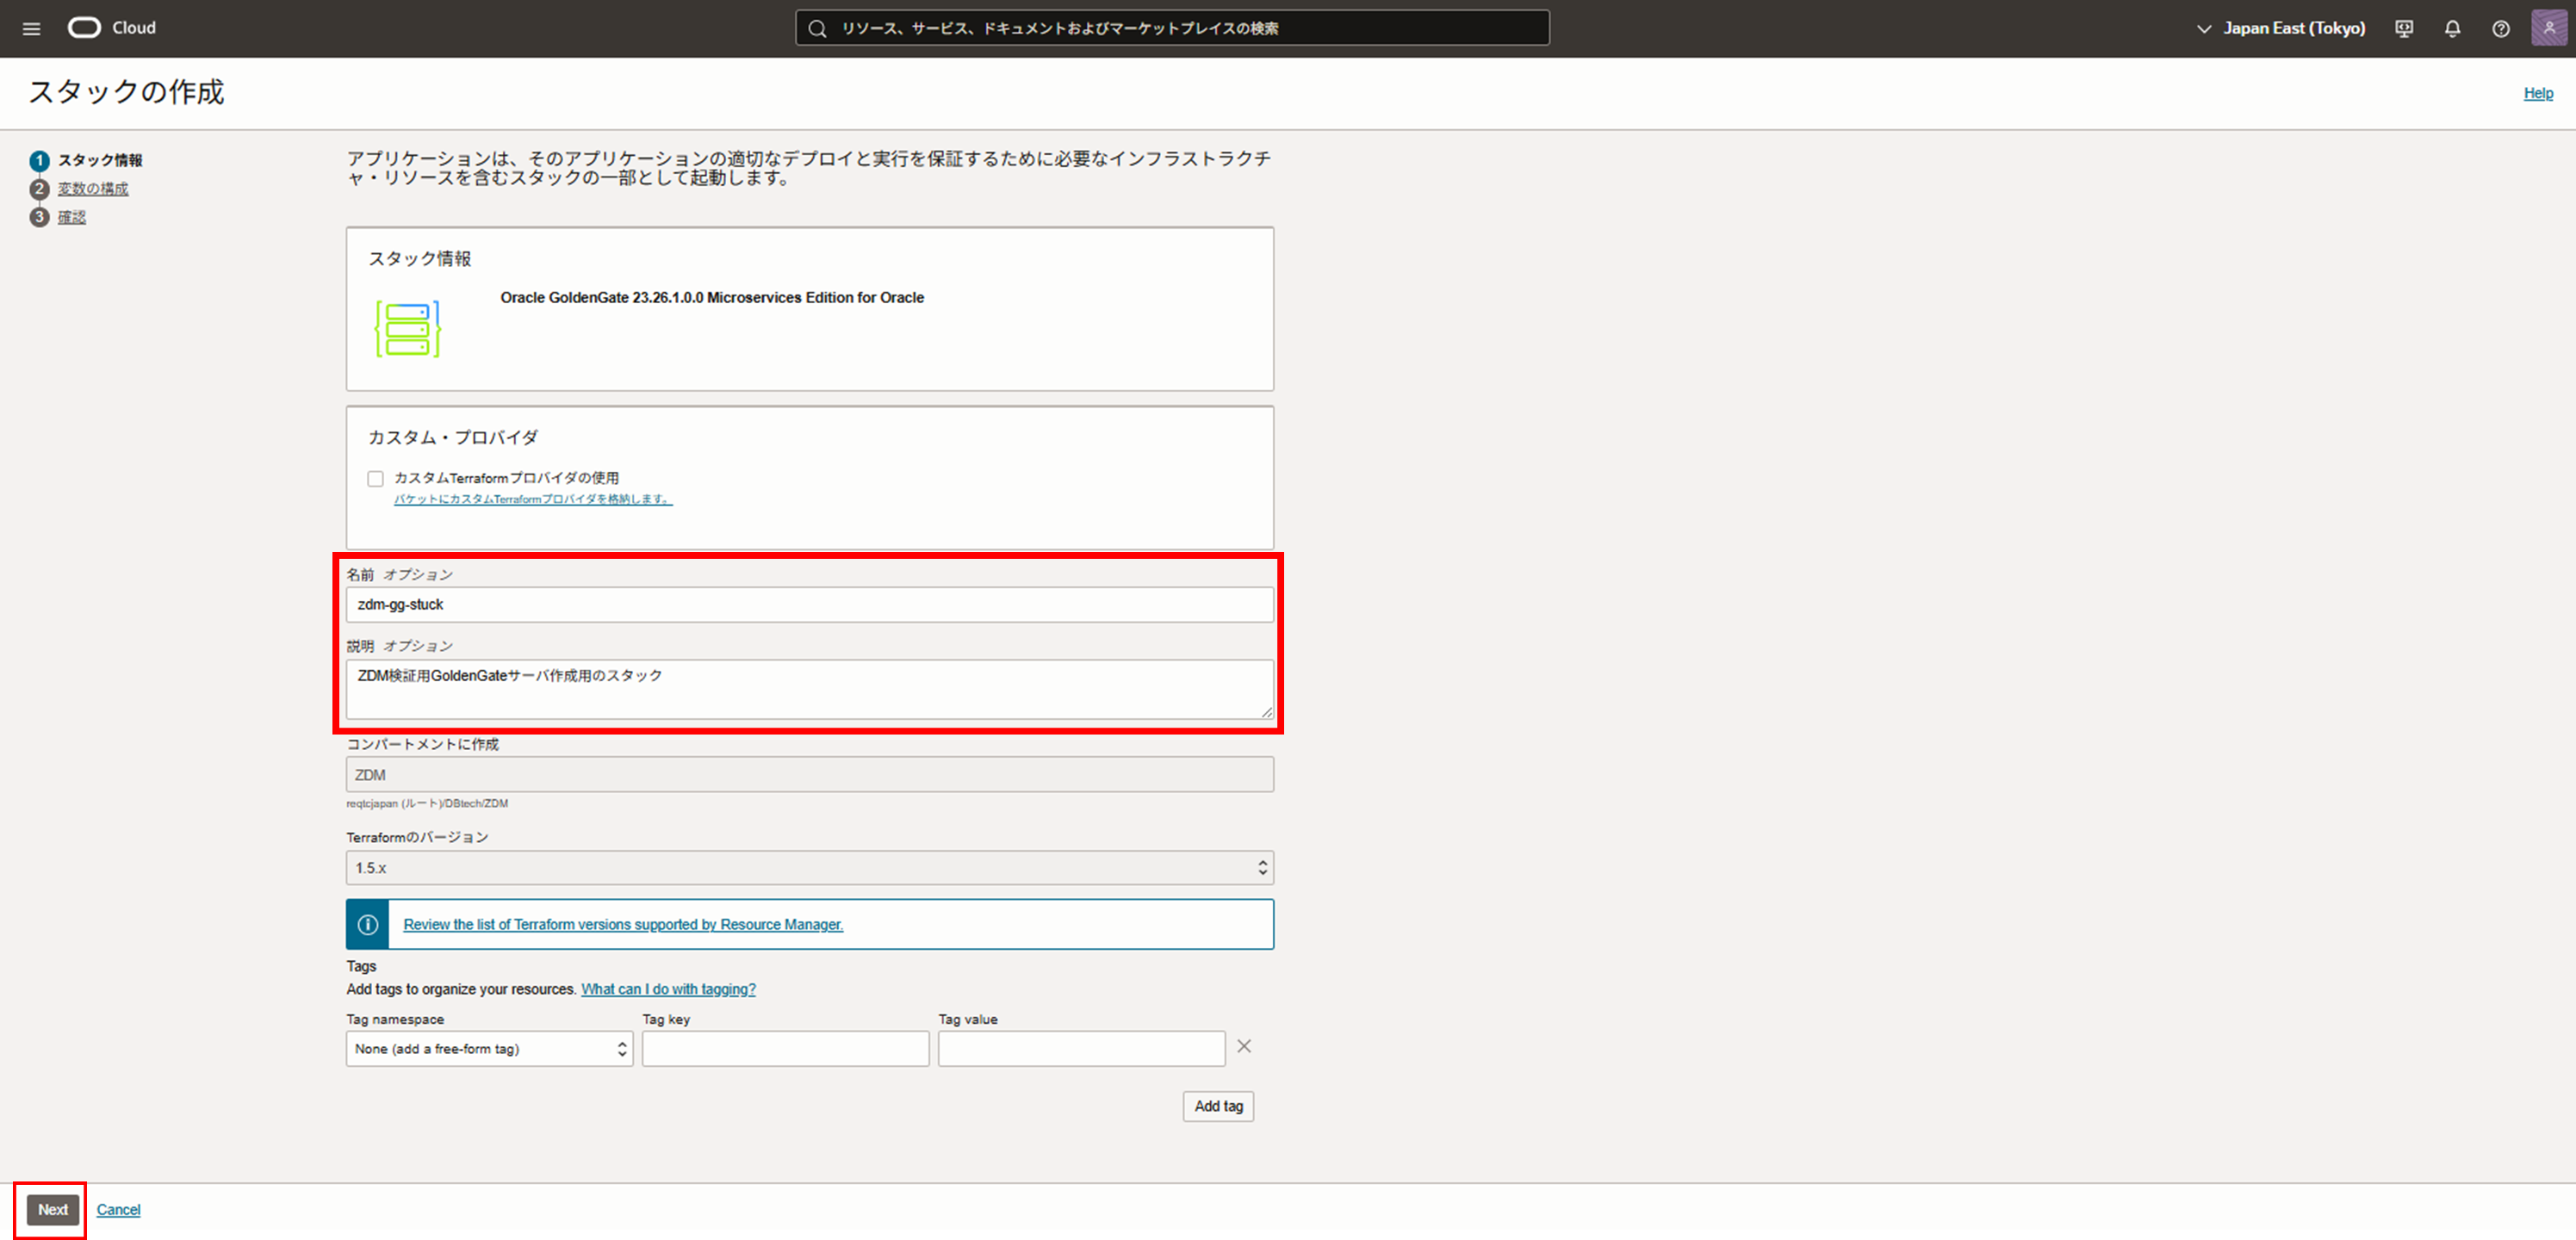Click the カスタム・プロバイダ section heading
2576x1240 pixels.
[453, 438]
